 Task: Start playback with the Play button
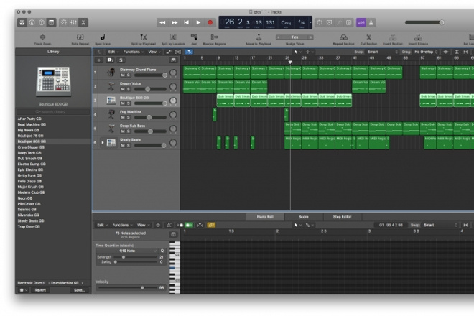(198, 22)
